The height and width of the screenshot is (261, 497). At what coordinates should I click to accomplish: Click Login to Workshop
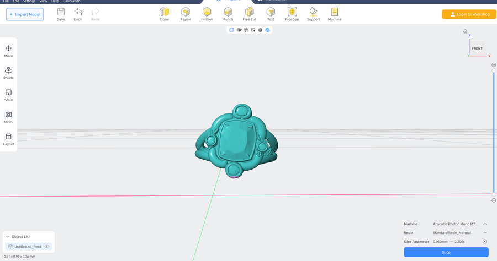(x=469, y=14)
